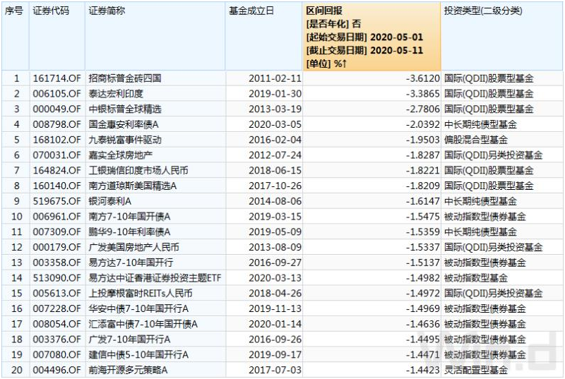The width and height of the screenshot is (565, 379).
Task: Select fund code 004496.OF
Action: pyautogui.click(x=57, y=370)
